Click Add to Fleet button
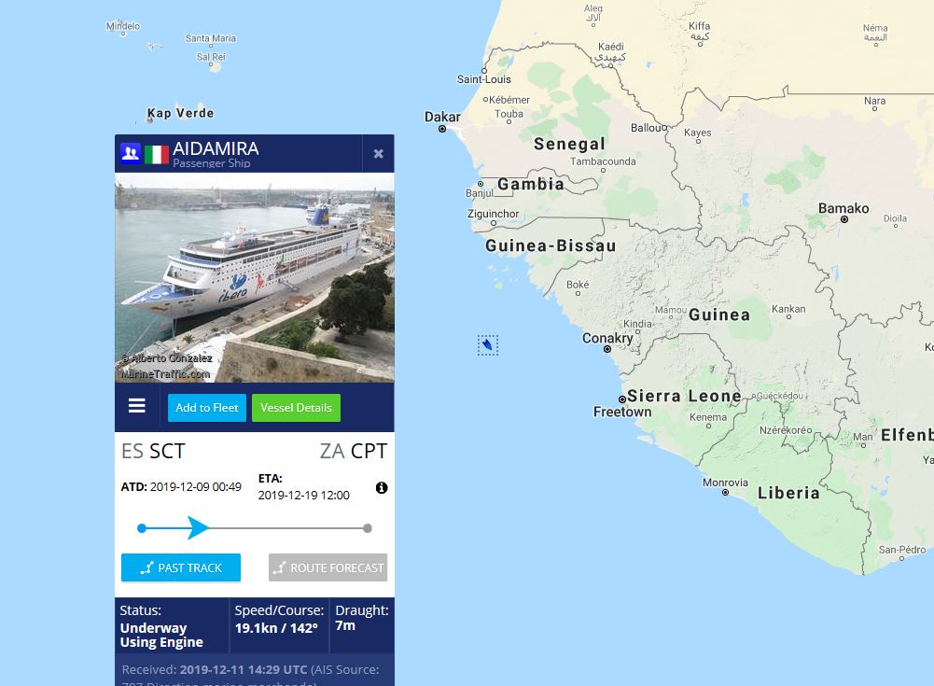934x686 pixels. [x=207, y=408]
